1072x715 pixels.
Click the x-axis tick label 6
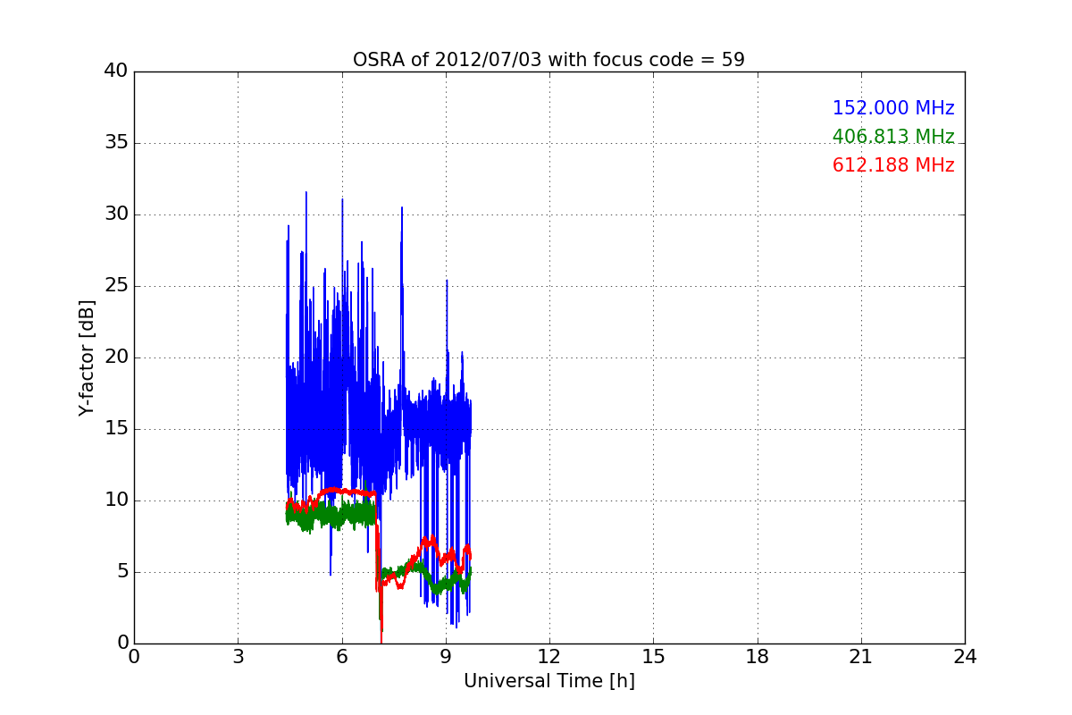(x=341, y=657)
